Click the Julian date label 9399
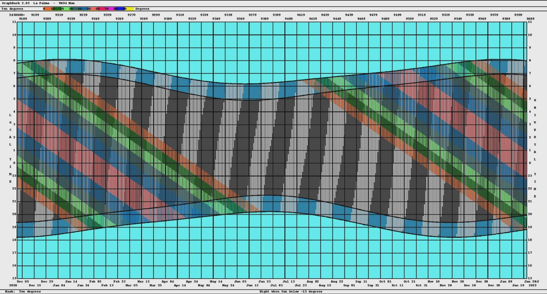Image resolution: width=547 pixels, height=294 pixels. click(277, 15)
